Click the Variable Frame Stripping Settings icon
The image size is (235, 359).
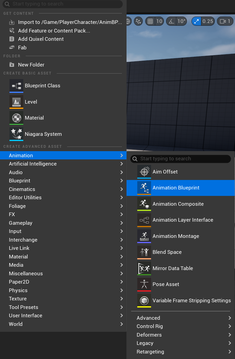click(144, 301)
